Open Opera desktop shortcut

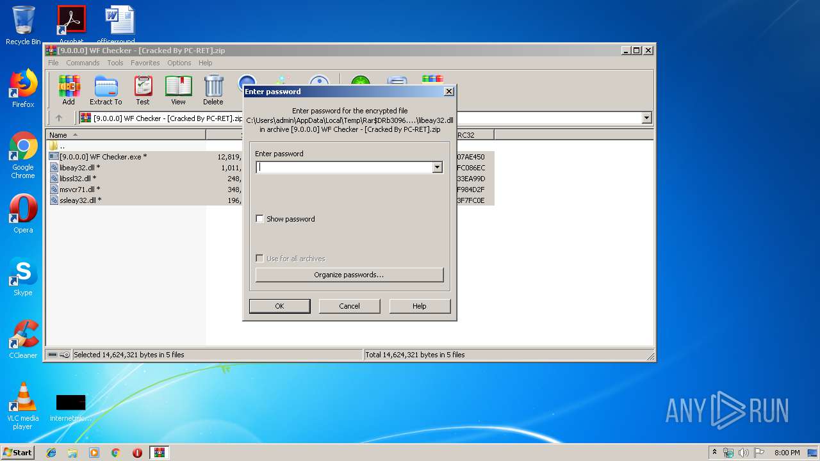click(23, 214)
